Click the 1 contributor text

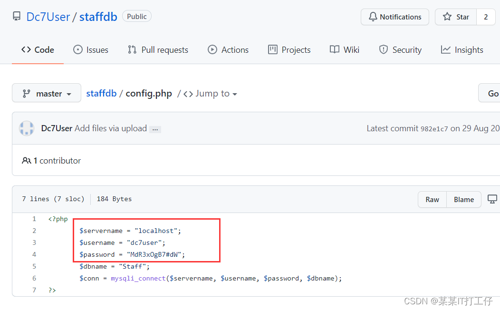pyautogui.click(x=57, y=160)
